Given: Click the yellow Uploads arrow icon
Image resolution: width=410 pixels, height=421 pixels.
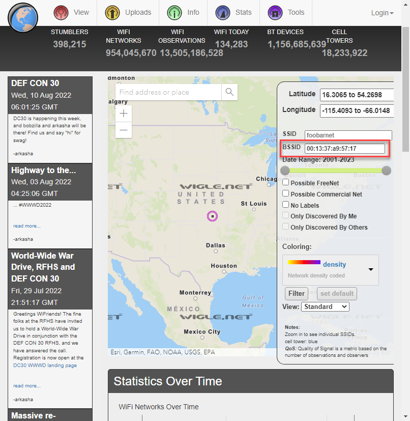Looking at the screenshot, I should point(112,13).
